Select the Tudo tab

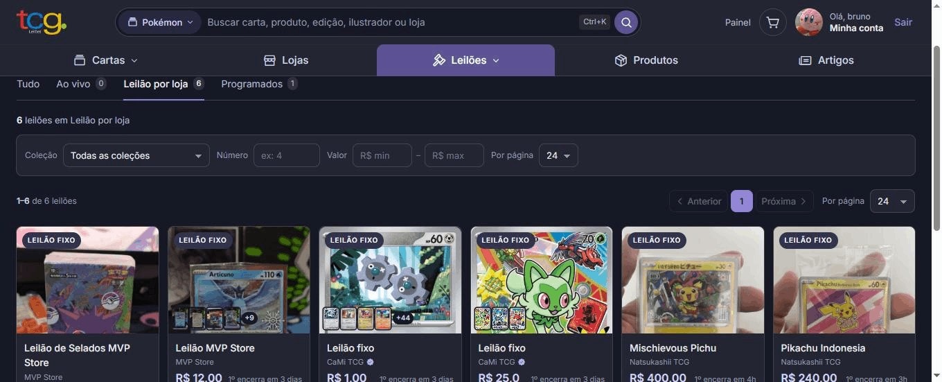(x=28, y=84)
